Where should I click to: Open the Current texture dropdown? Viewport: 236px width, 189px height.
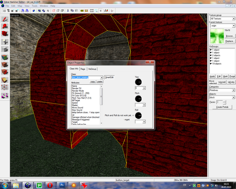[233, 26]
